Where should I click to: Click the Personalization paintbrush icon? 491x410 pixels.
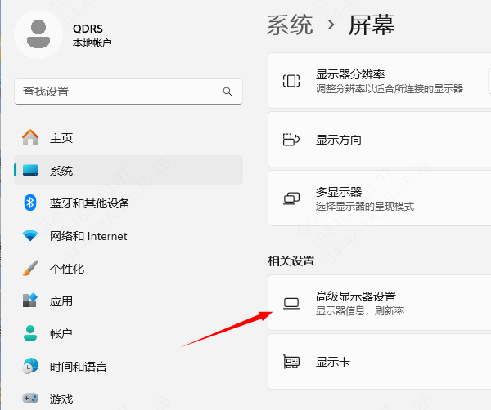[30, 268]
